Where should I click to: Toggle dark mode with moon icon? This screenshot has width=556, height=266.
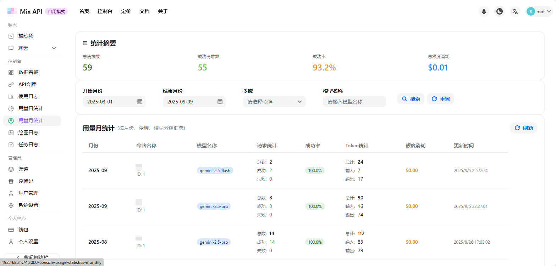click(x=499, y=11)
